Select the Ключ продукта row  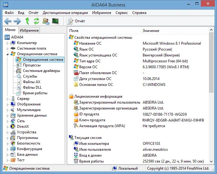(x=138, y=120)
